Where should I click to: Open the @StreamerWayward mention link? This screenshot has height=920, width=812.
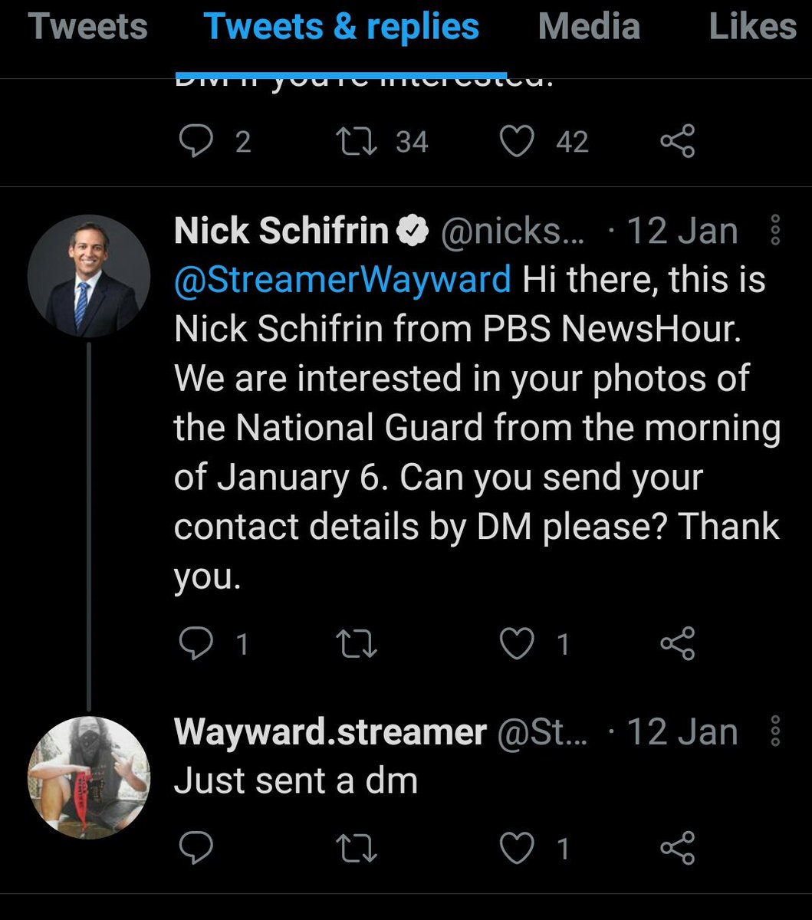tap(342, 279)
